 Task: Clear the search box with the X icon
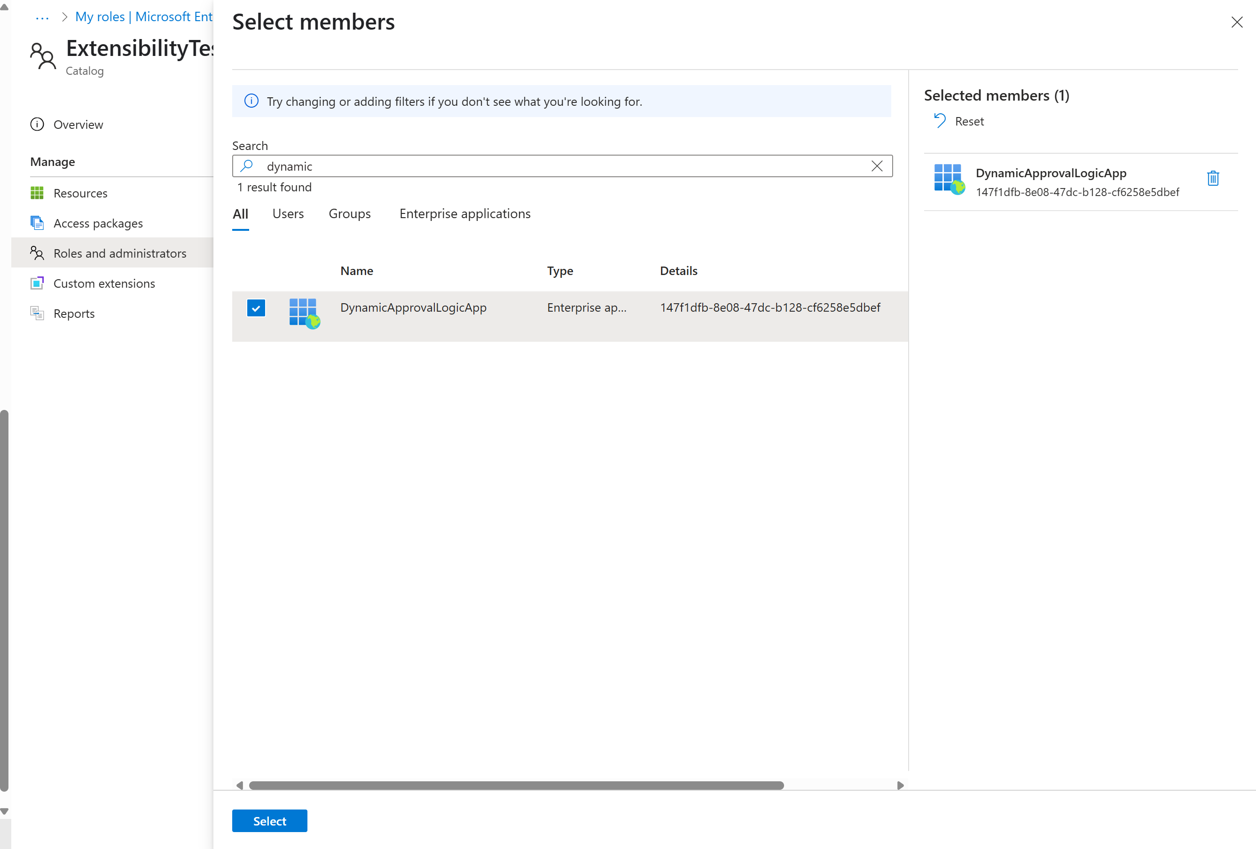tap(877, 166)
